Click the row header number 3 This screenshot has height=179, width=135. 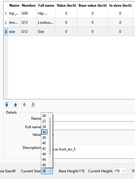[x=6, y=32]
